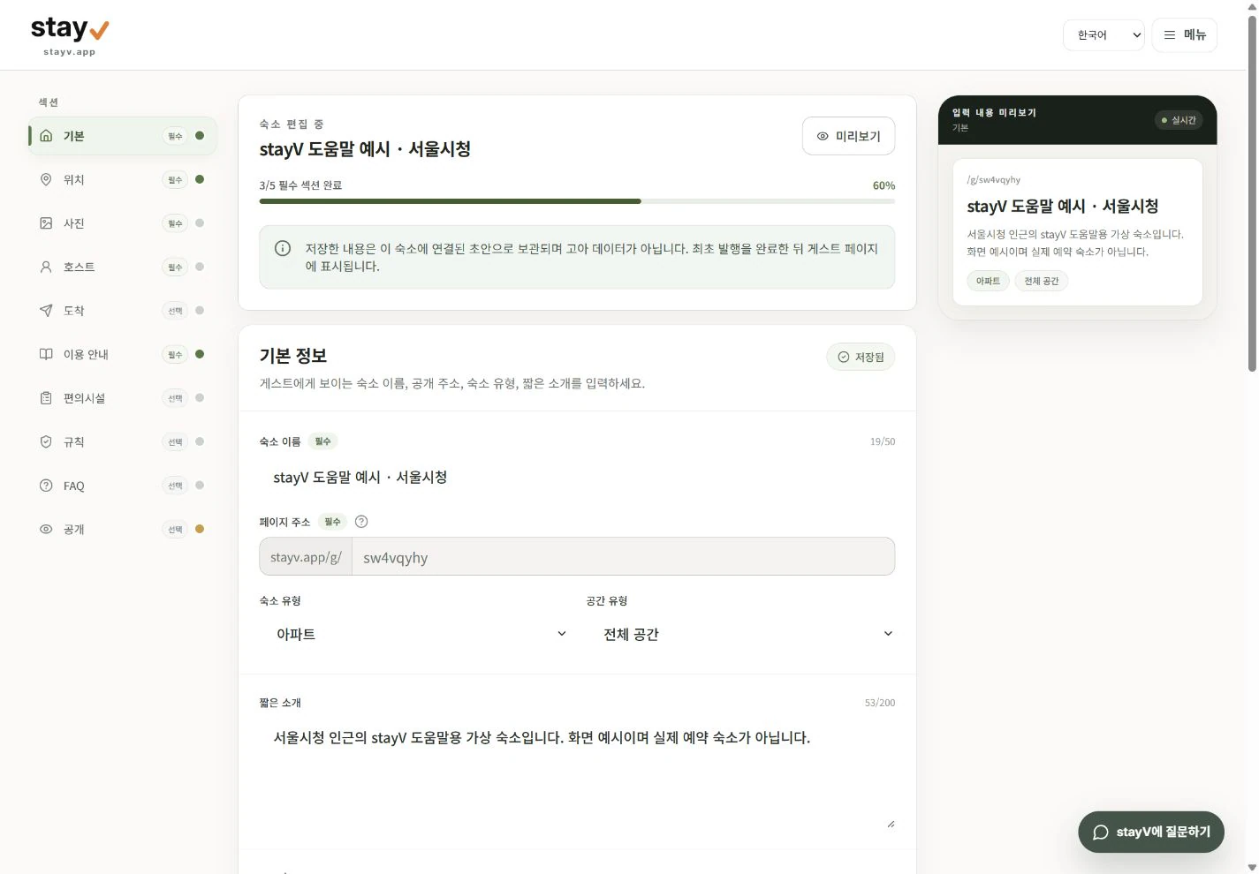Click the /g/sw4vqyhy path in preview
1259x874 pixels.
click(994, 179)
